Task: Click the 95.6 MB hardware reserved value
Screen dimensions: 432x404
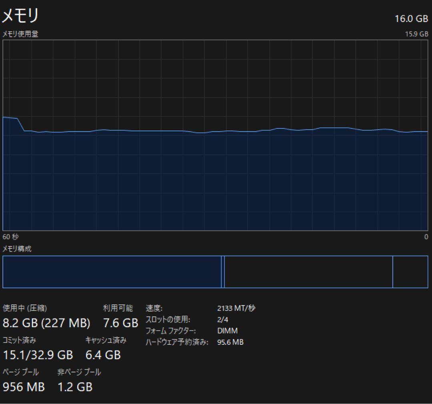Action: coord(230,342)
